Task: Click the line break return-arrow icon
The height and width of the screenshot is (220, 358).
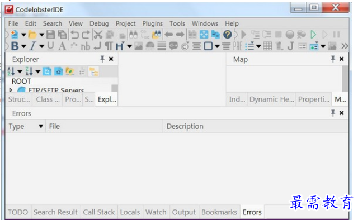Action: (98, 46)
